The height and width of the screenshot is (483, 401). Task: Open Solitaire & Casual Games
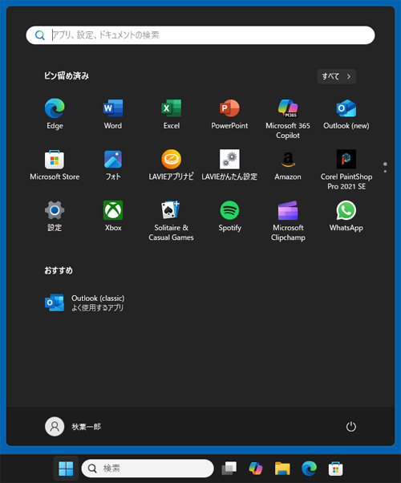pyautogui.click(x=172, y=221)
